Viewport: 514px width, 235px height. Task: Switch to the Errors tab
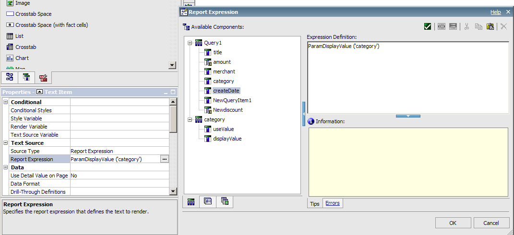(x=332, y=203)
